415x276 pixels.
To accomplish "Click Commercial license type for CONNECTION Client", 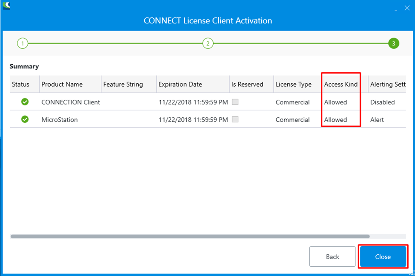I will [292, 102].
